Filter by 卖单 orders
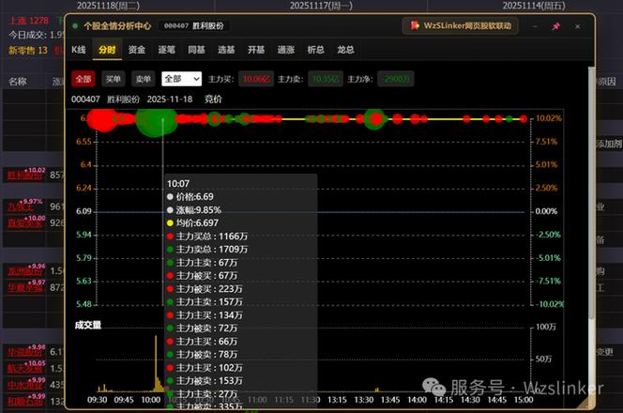623x413 pixels. [x=143, y=79]
